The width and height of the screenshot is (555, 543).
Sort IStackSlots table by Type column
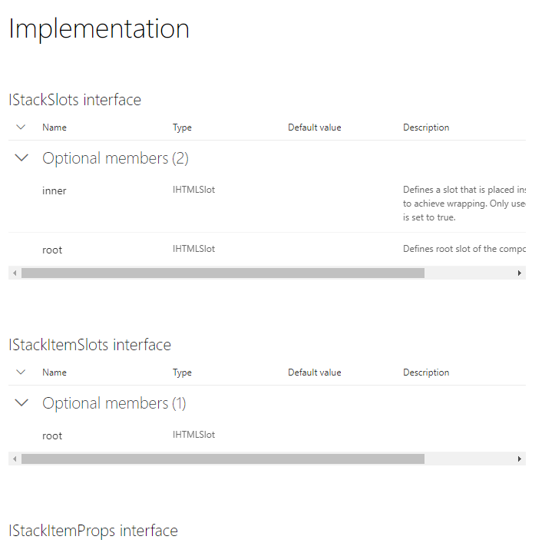182,127
